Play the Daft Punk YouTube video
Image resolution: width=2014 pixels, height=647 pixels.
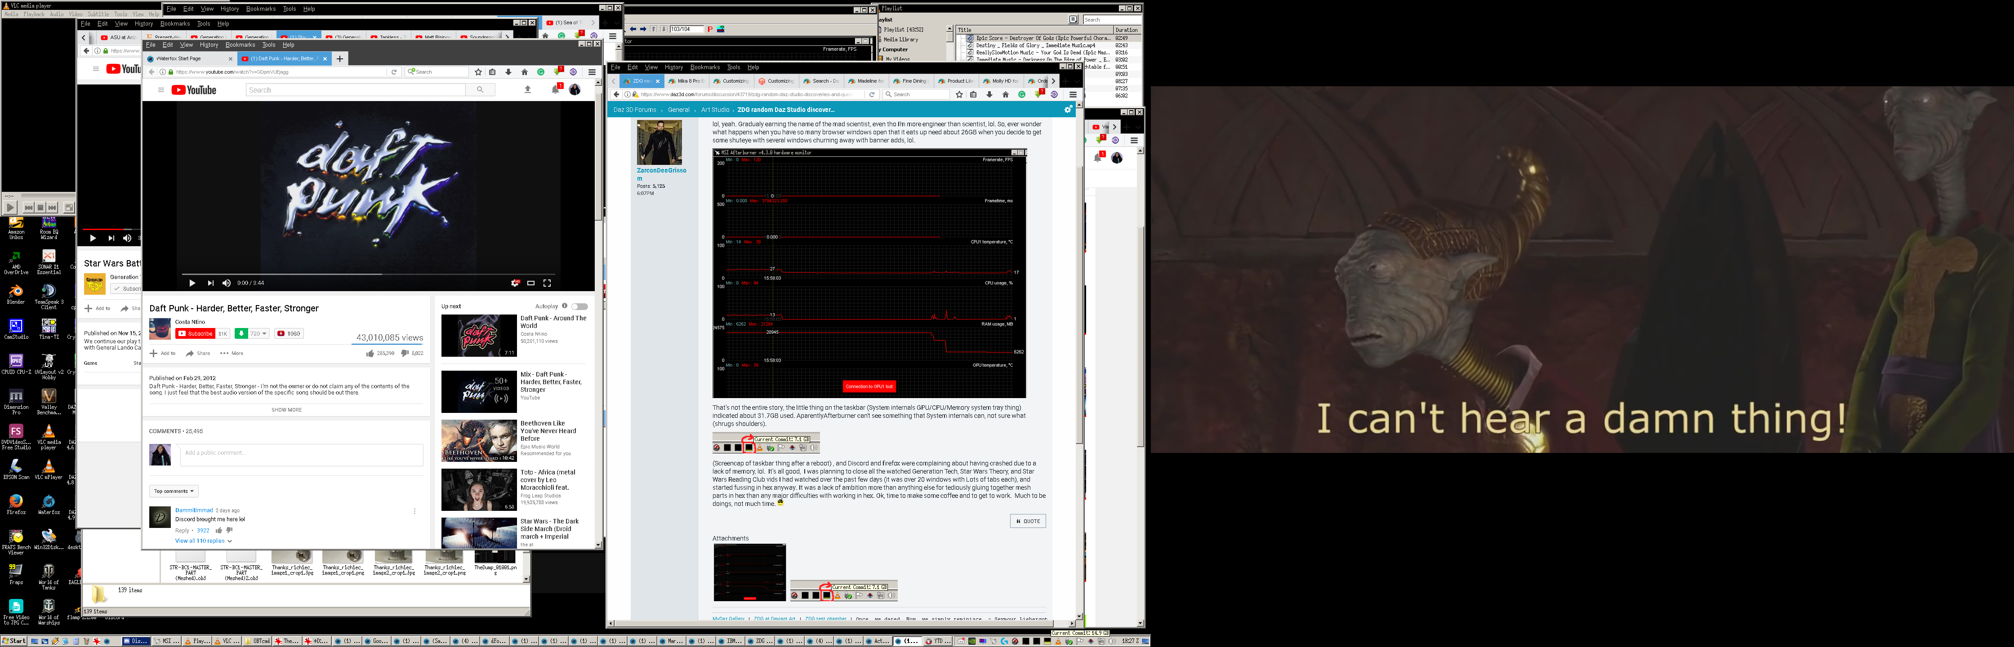click(x=192, y=283)
